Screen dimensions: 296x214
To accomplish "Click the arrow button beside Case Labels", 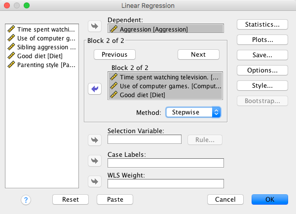I will pos(94,161).
